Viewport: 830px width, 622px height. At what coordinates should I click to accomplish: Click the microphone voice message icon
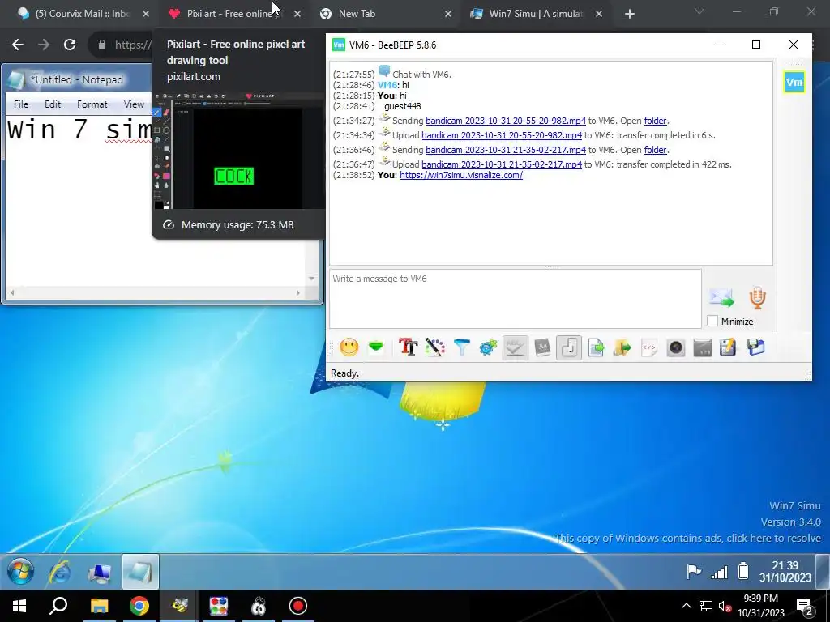click(x=758, y=298)
